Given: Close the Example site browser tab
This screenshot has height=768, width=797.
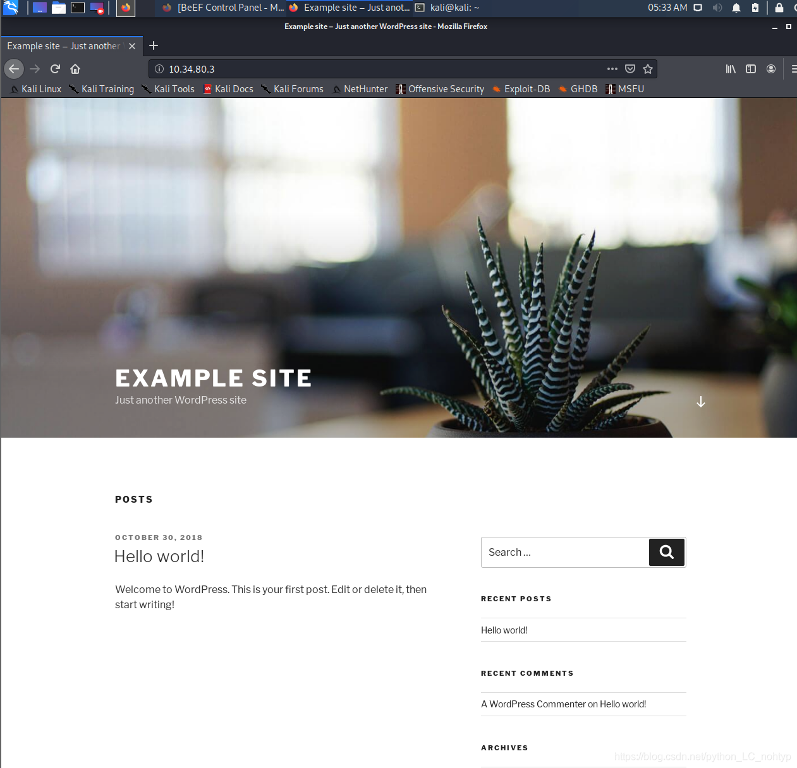Looking at the screenshot, I should point(132,46).
